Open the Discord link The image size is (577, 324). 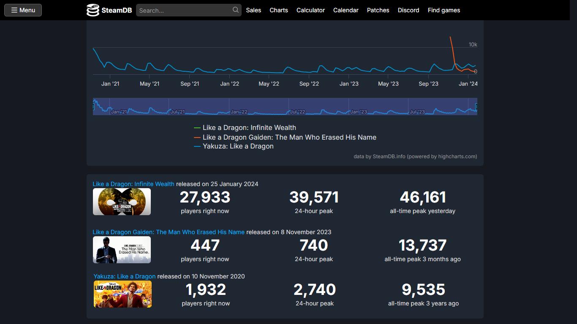(408, 10)
